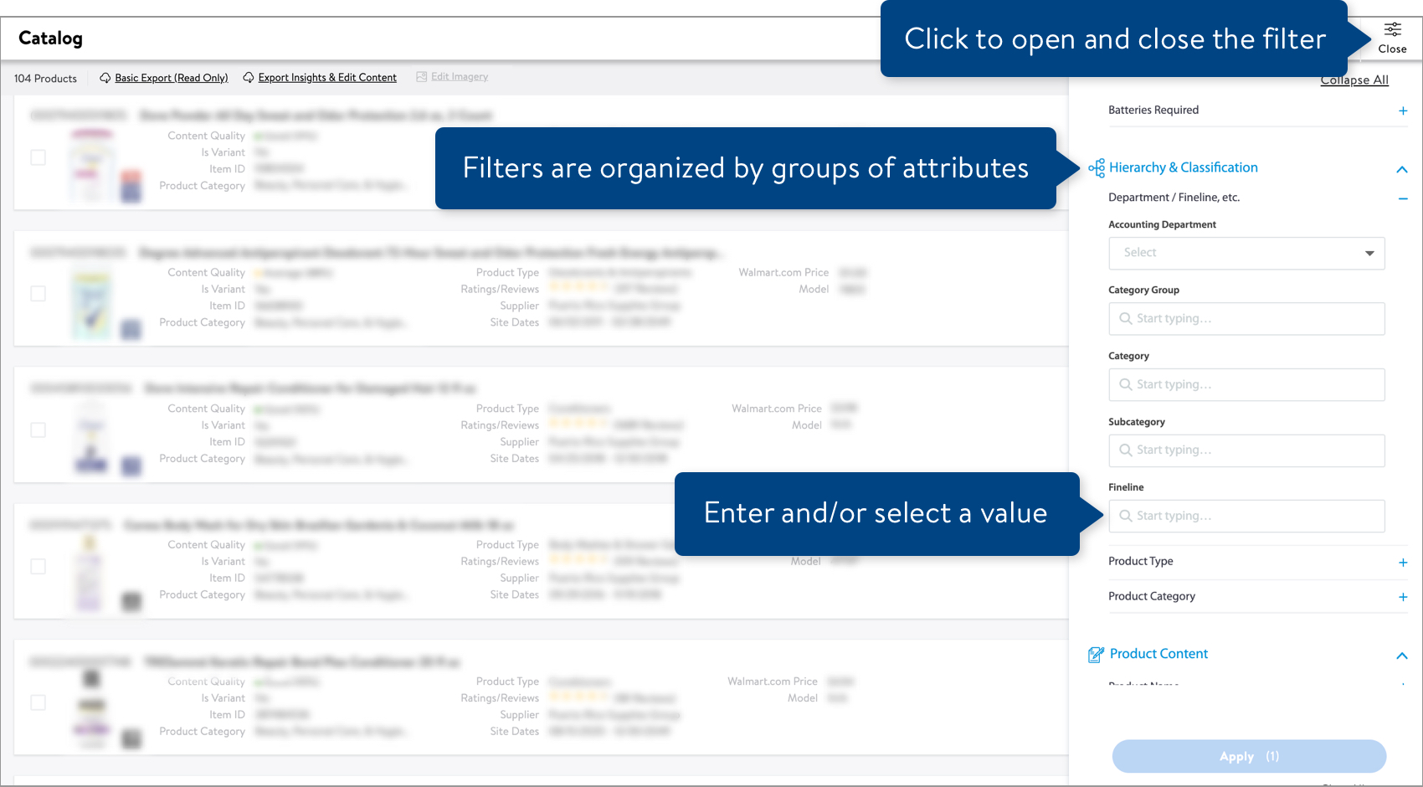Collapse Department / Fineline section
Image resolution: width=1423 pixels, height=787 pixels.
(1403, 198)
